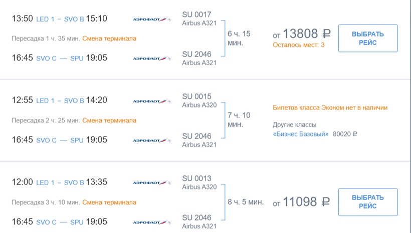Click the LED 1 airport code at 13:50
Screen dimensions: 411x233
tap(46, 19)
